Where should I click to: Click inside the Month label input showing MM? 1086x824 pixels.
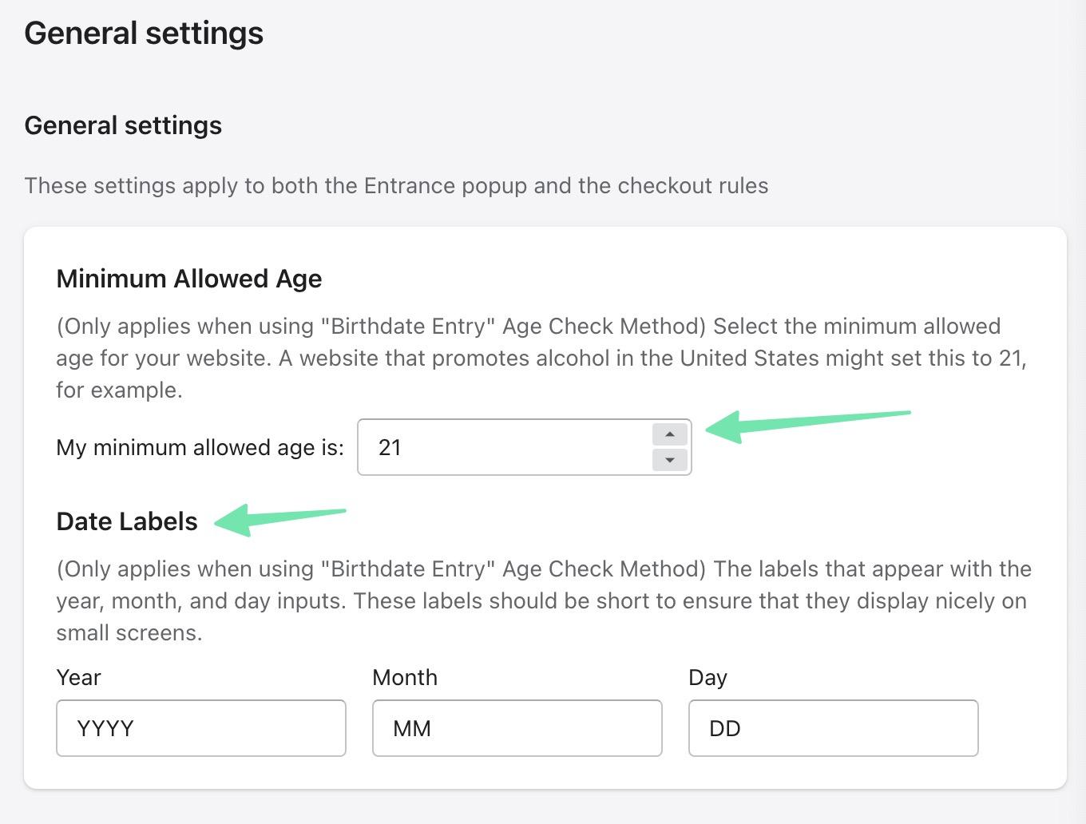tap(516, 727)
